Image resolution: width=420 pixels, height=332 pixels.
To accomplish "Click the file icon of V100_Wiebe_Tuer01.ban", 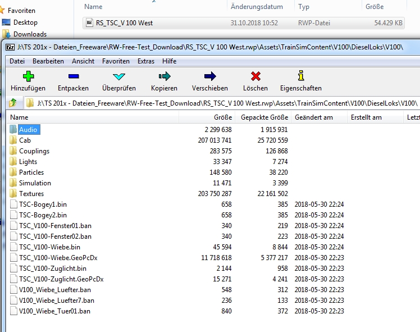I will 13,311.
